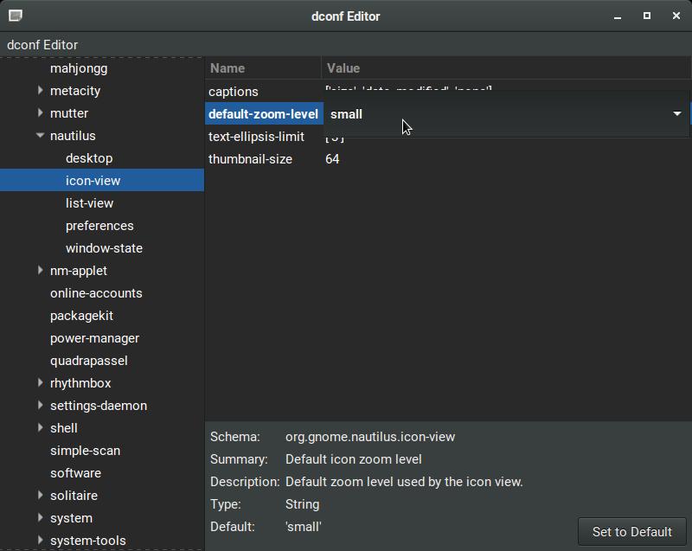Open the default-zoom-level dropdown arrow
This screenshot has width=692, height=551.
676,114
